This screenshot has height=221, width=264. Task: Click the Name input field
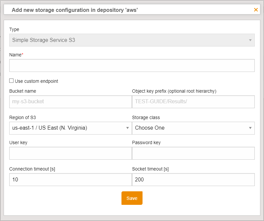[x=132, y=65]
